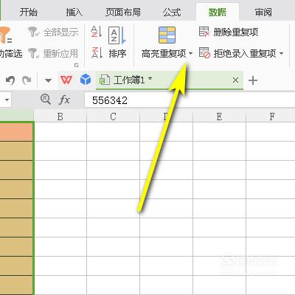The image size is (295, 295).
Task: Click the formula bar magnifier icon
Action: (46, 100)
